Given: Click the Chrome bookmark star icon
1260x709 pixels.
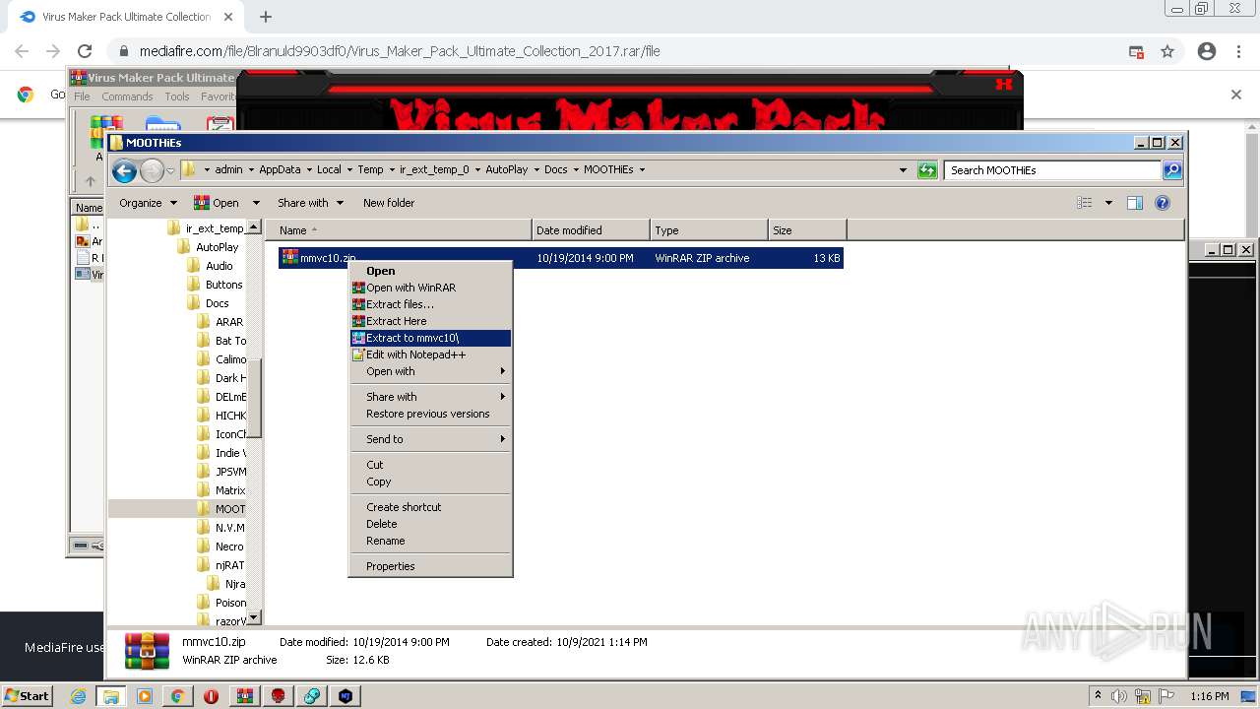Looking at the screenshot, I should click(x=1167, y=51).
